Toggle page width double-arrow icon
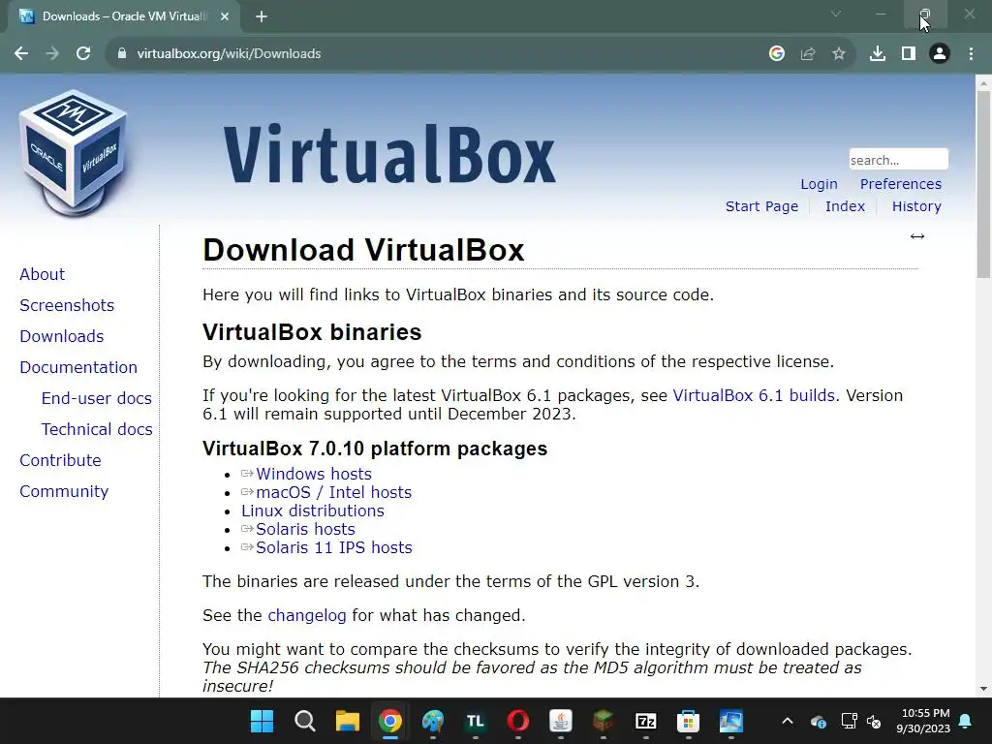 pos(917,236)
